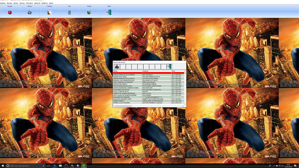Click the register icon in Arquivo de Clientes
Viewport: 299px width, 168px height.
pyautogui.click(x=117, y=67)
